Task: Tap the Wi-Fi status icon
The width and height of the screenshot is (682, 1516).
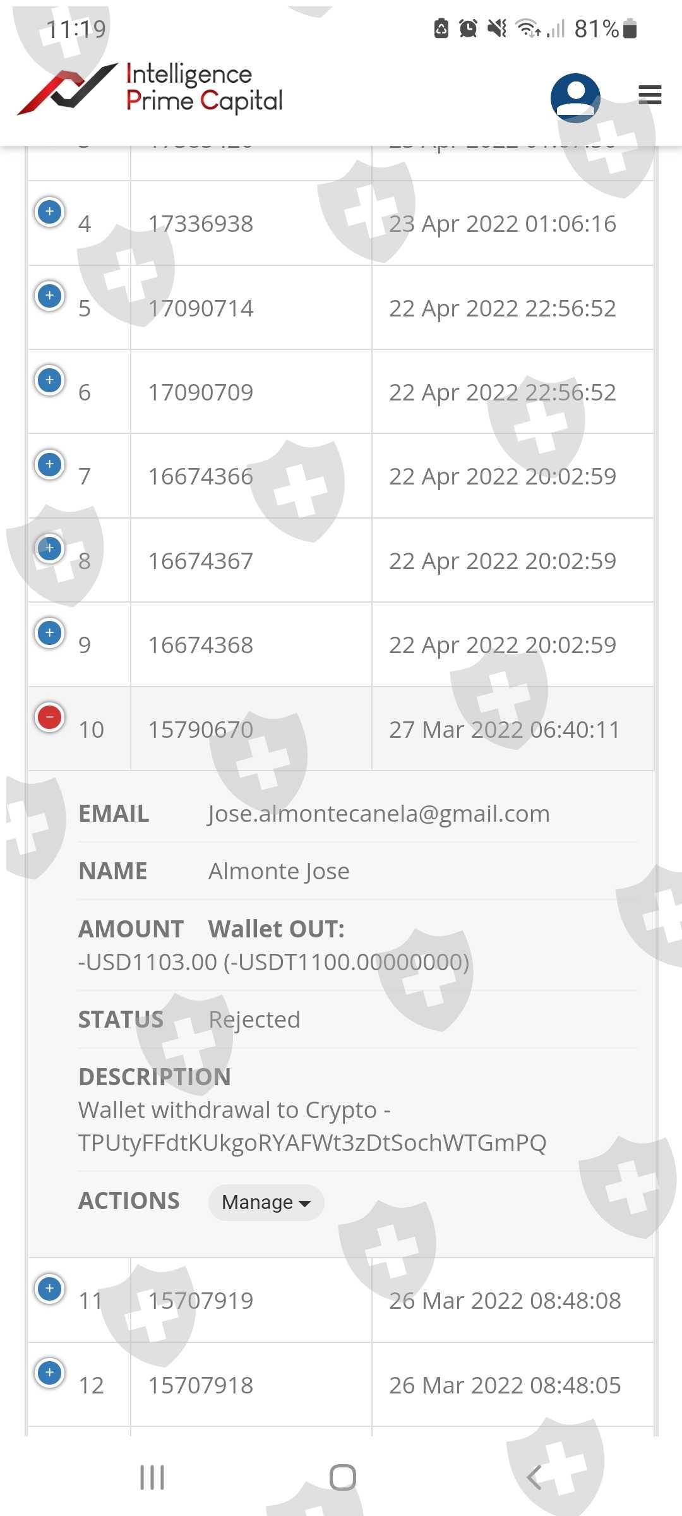Action: [x=528, y=28]
